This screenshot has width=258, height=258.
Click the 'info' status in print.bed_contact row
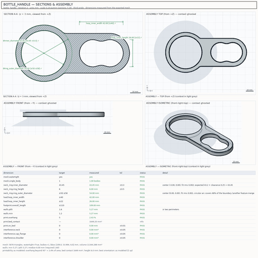point(142,222)
